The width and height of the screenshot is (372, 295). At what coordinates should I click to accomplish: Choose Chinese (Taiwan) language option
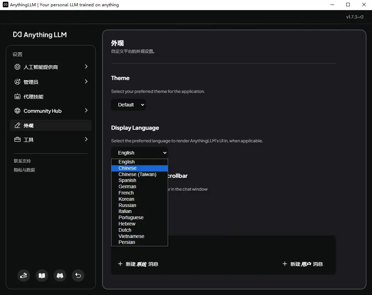139,174
